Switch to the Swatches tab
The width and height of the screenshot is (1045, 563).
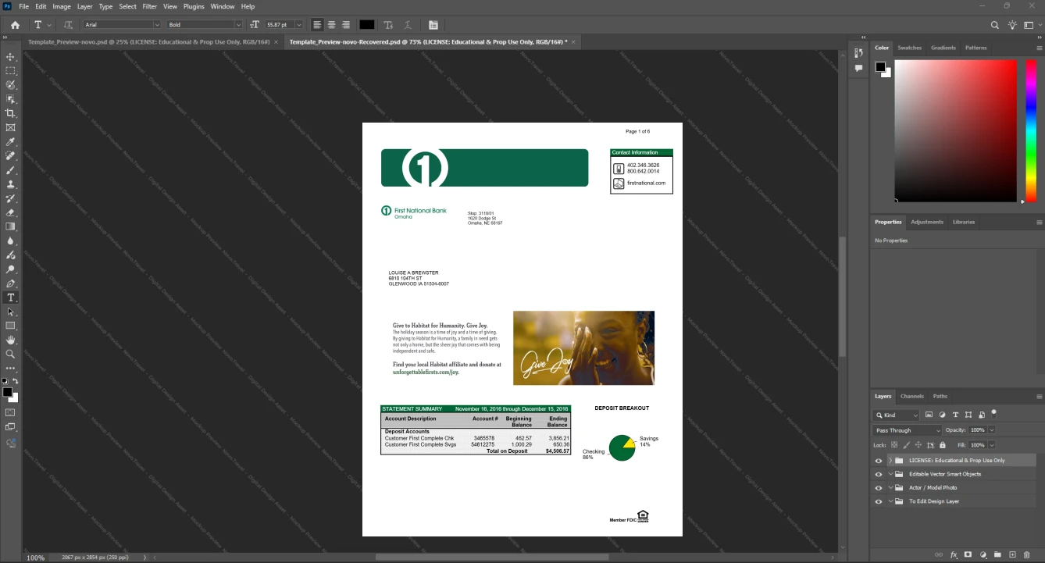909,48
